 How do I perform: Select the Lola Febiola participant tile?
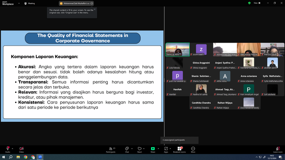[178, 63]
